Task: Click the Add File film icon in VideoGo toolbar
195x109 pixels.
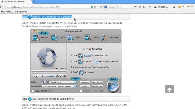Action: pyautogui.click(x=36, y=37)
